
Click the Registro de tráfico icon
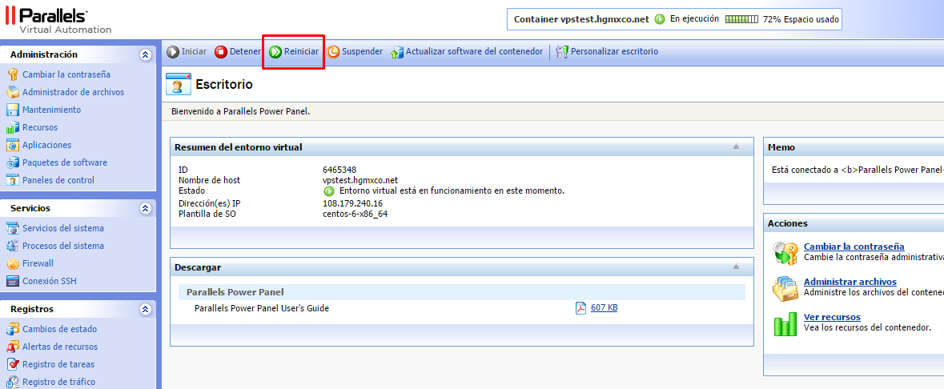(13, 382)
